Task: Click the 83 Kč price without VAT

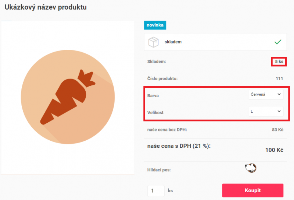Action: [x=278, y=130]
